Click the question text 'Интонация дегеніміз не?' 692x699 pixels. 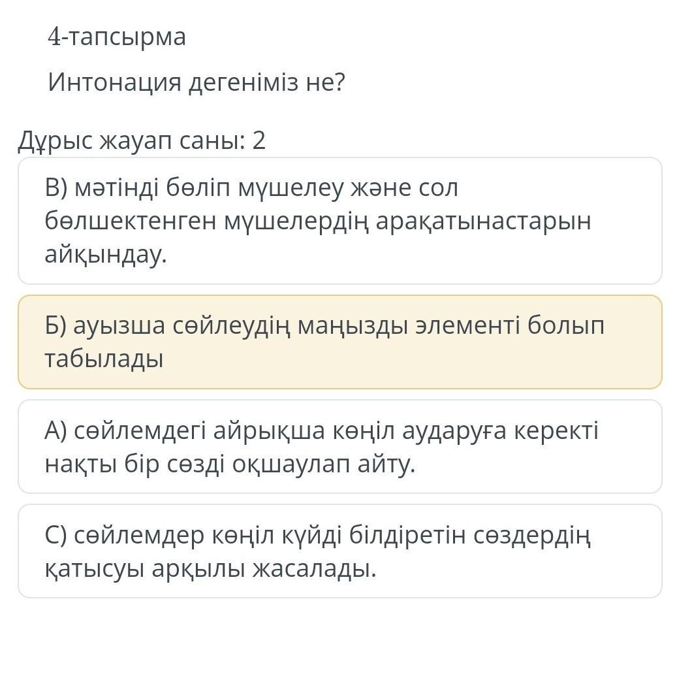click(197, 82)
